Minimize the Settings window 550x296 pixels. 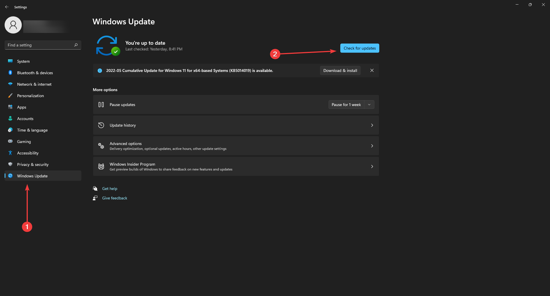517,5
